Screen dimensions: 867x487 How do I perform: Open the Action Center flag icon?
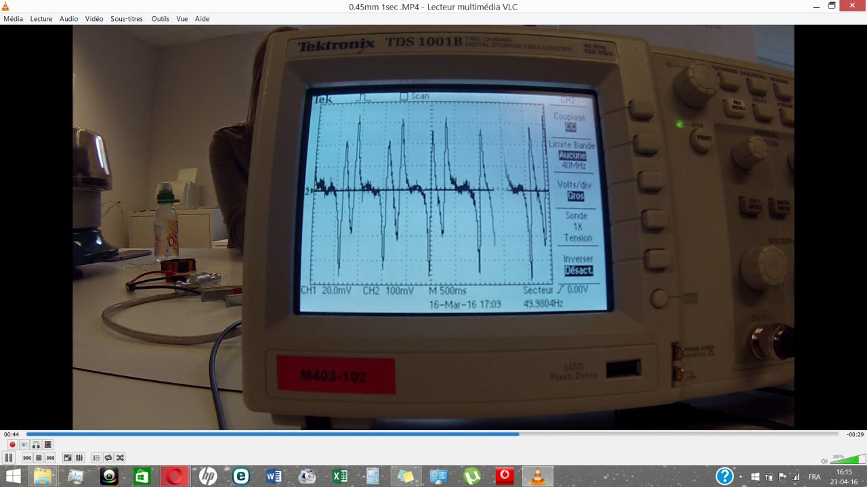783,477
